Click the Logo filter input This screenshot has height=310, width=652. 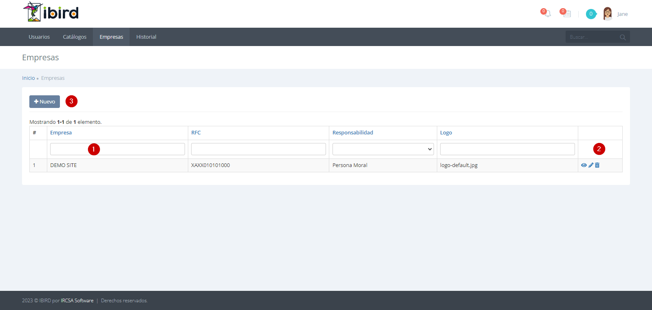[507, 149]
